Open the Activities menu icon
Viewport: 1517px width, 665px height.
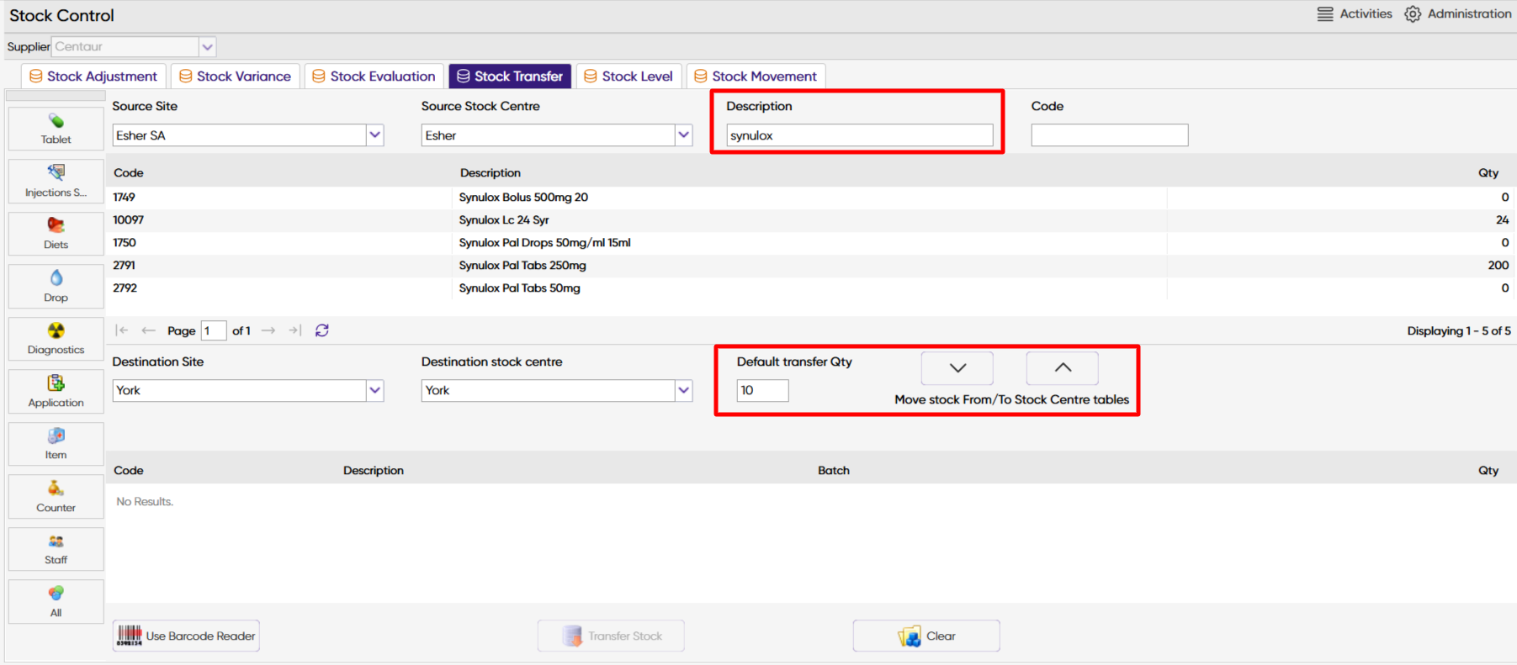(x=1325, y=14)
